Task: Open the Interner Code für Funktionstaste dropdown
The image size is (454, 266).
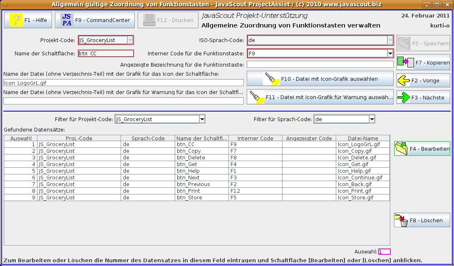Action: coord(390,53)
